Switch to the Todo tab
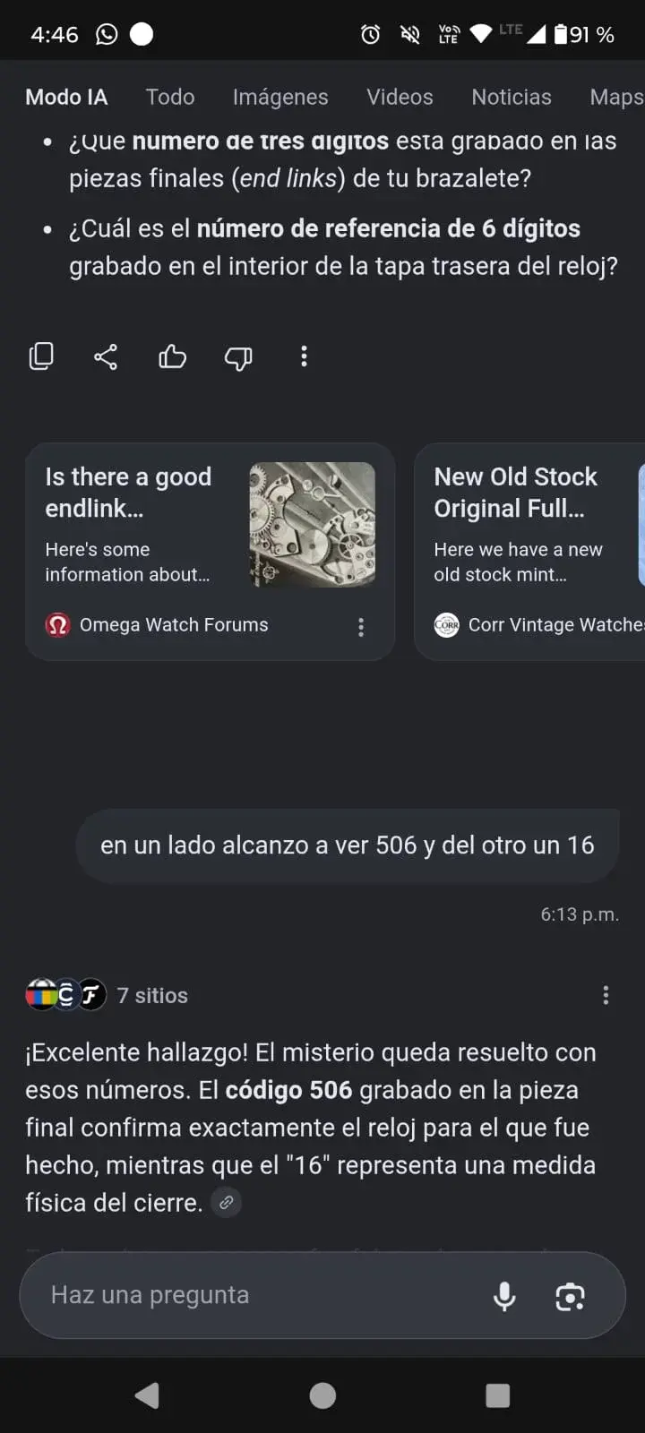This screenshot has height=1433, width=645. tap(170, 97)
